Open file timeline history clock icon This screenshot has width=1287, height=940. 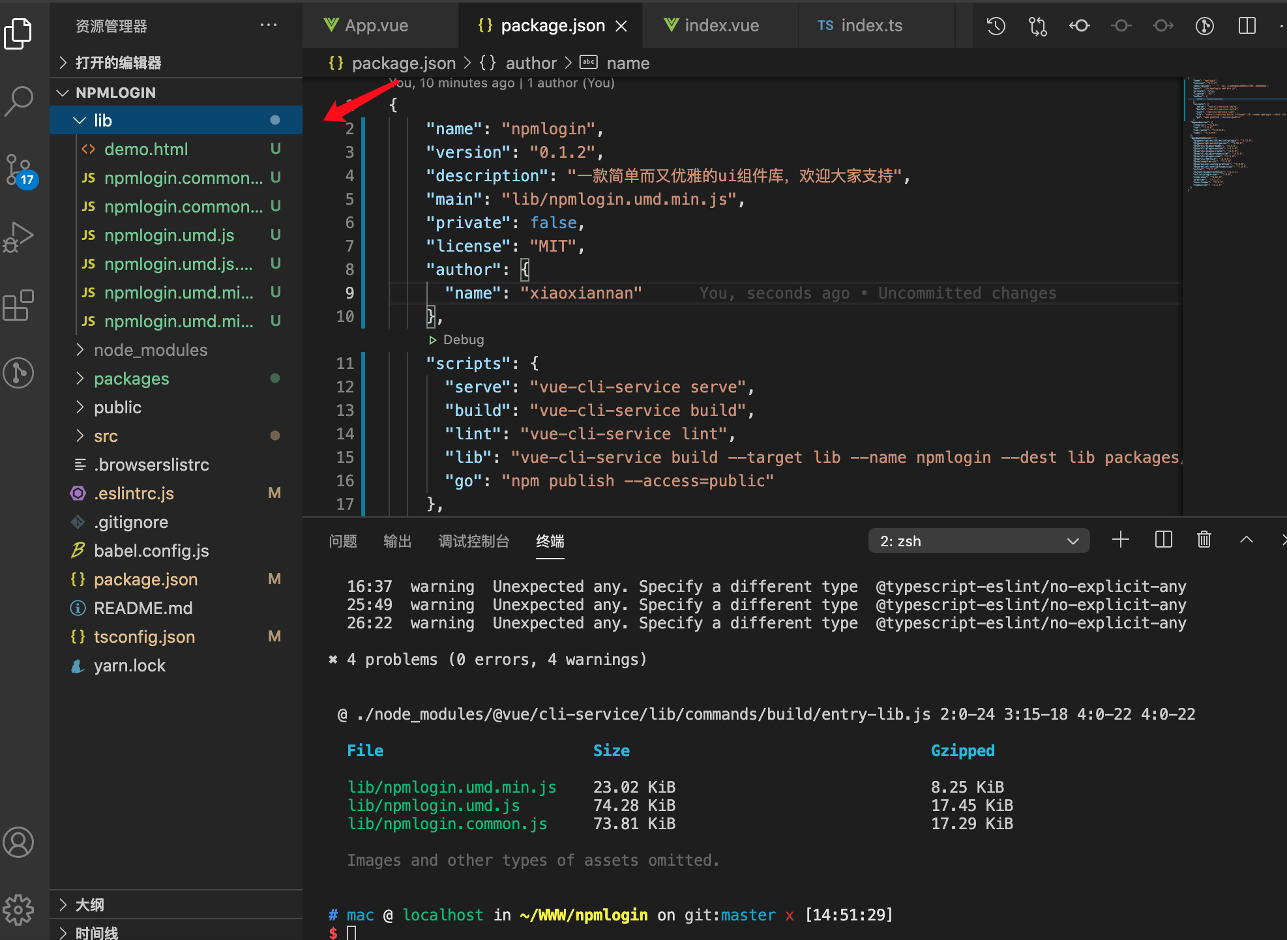click(996, 26)
